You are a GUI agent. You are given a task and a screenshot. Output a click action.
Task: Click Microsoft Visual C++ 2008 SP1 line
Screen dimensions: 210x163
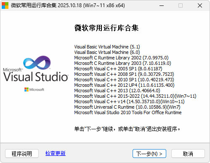124,74
